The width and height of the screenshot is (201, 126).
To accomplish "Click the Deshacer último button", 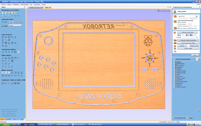I will click(x=194, y=46).
